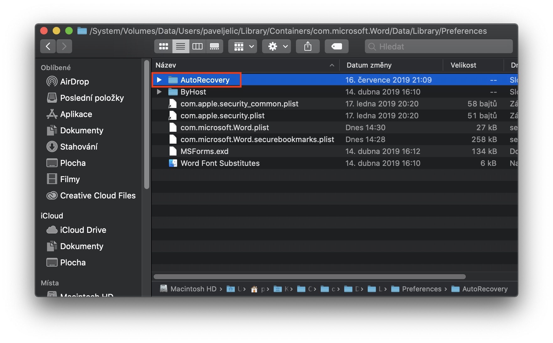Click the MSForms.exd document icon
Viewport: 553px width, 343px height.
(x=173, y=151)
